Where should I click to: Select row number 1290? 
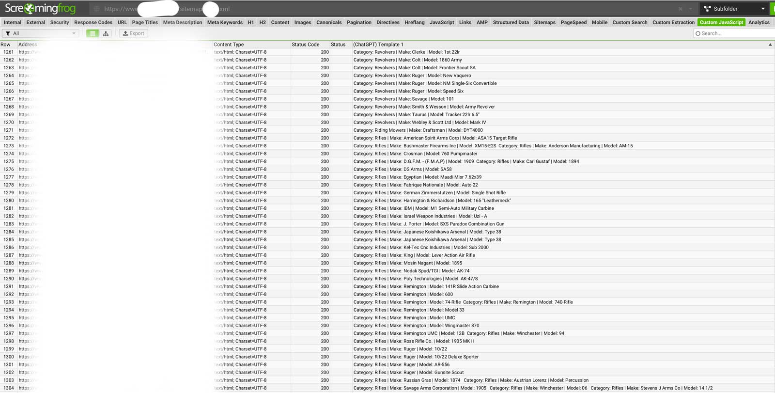click(x=387, y=279)
